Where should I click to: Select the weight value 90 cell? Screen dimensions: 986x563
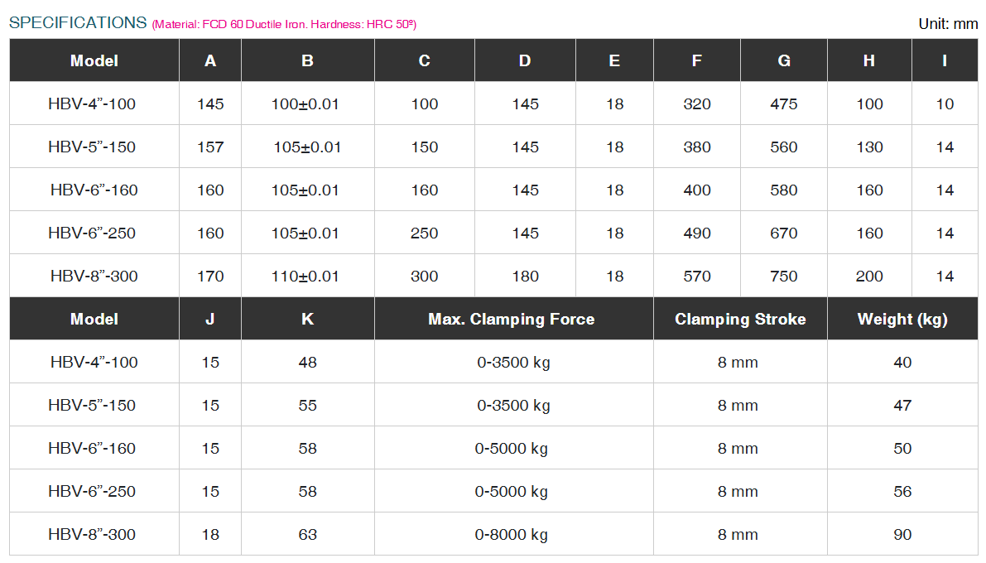(x=902, y=535)
